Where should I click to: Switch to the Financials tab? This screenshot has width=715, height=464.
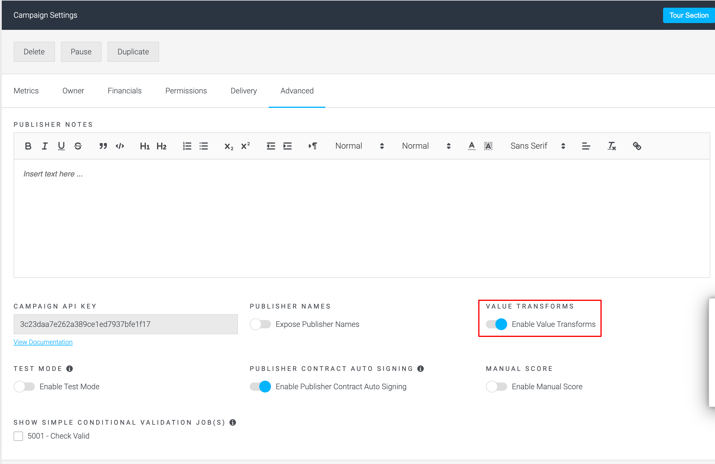pos(124,91)
